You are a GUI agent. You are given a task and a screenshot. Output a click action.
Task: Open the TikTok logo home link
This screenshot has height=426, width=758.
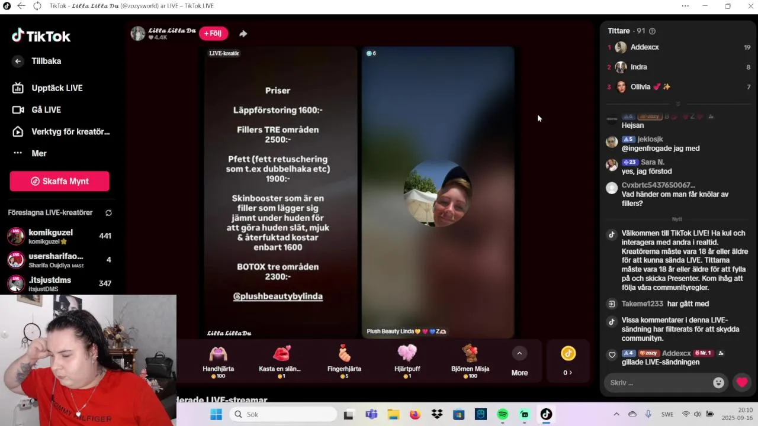[41, 36]
